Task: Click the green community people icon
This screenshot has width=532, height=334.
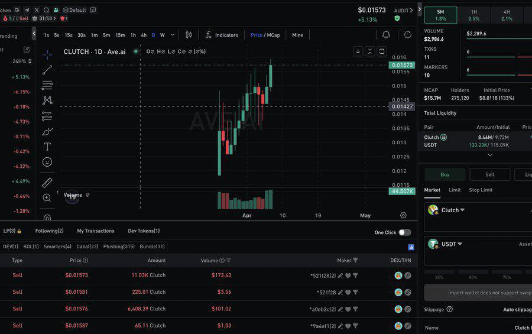Action: click(x=56, y=10)
